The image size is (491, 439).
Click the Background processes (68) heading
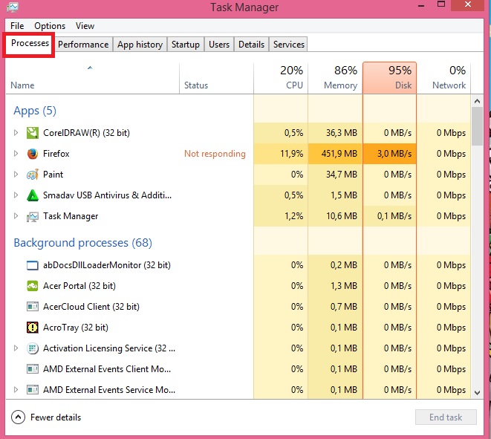click(x=82, y=243)
